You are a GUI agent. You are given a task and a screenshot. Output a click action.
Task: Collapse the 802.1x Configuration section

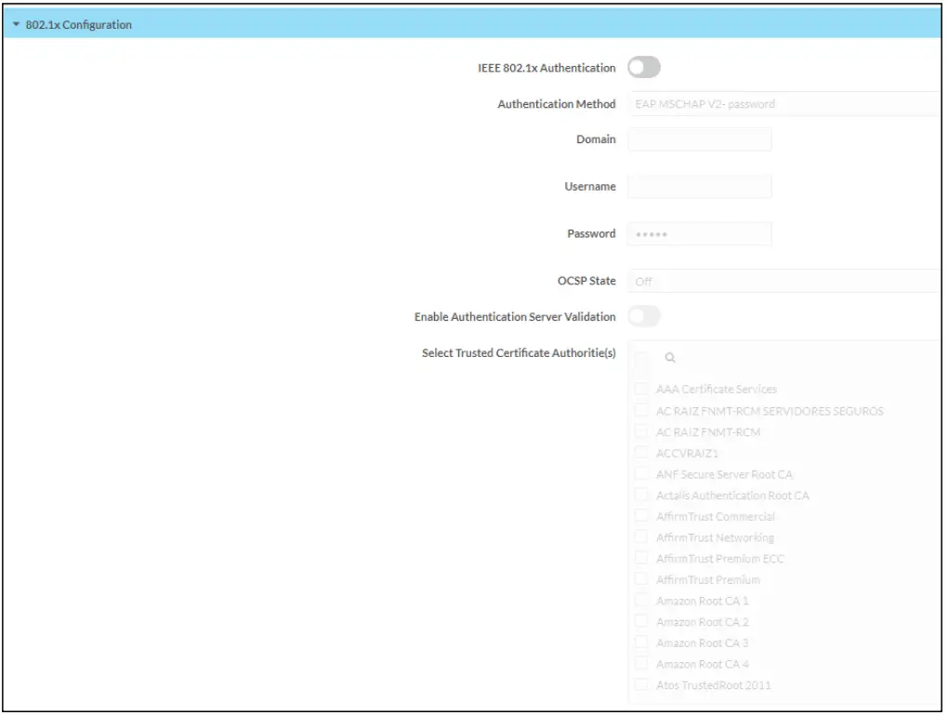(x=17, y=25)
